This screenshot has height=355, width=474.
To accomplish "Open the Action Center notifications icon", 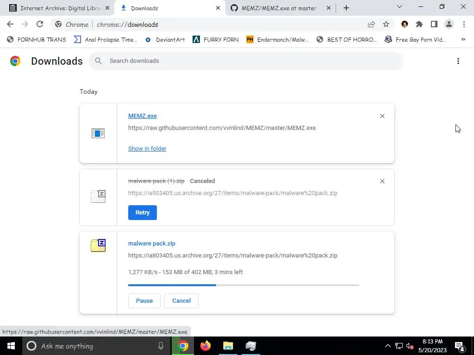I will [460, 346].
